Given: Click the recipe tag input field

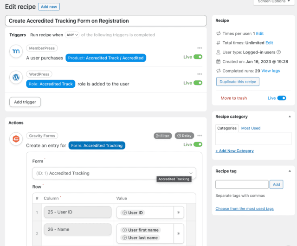Looking at the screenshot, I should (242, 184).
